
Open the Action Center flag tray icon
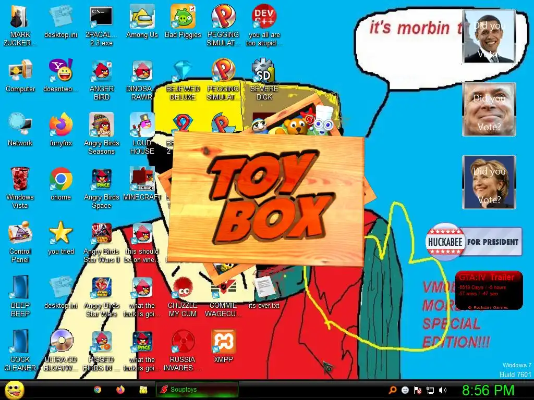pos(418,390)
